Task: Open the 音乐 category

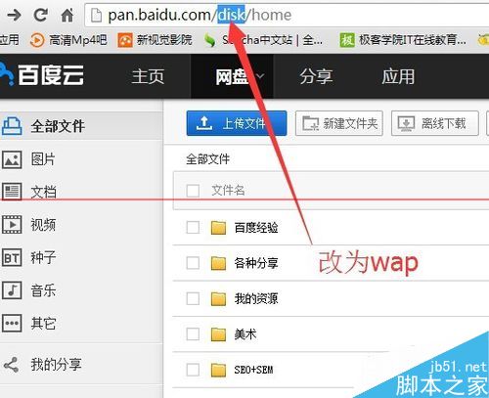Action: coord(43,290)
